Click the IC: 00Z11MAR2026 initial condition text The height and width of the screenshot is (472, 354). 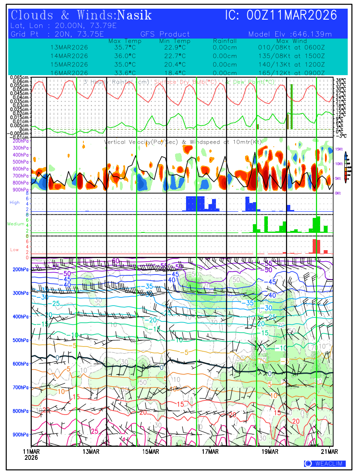click(281, 15)
